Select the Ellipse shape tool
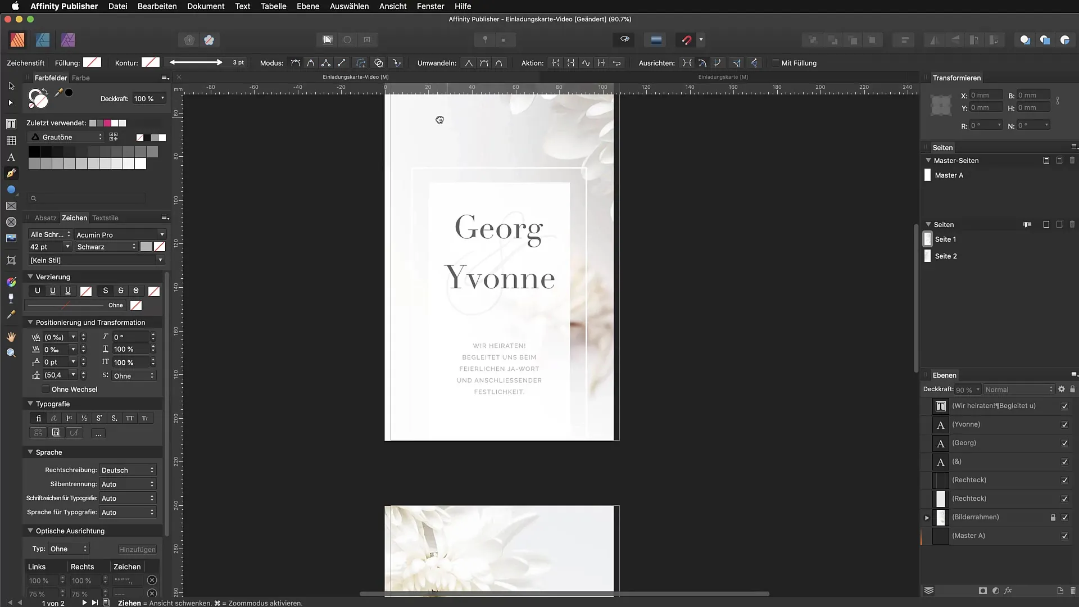Screen dimensions: 1079x607 (11, 190)
